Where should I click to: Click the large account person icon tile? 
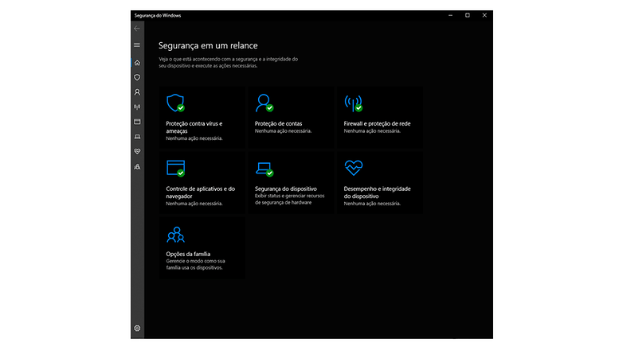tap(264, 103)
